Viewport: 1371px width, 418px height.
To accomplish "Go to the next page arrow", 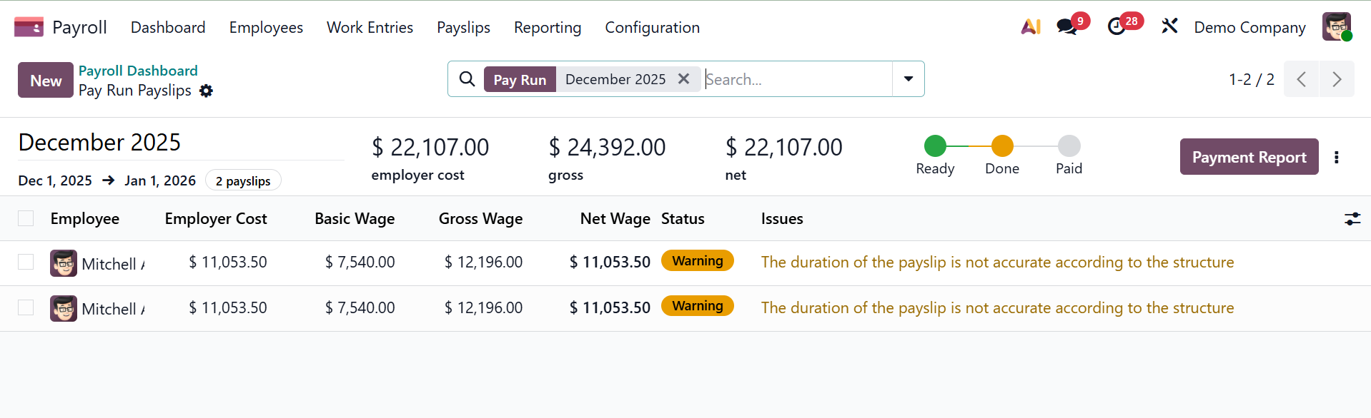I will tap(1336, 79).
